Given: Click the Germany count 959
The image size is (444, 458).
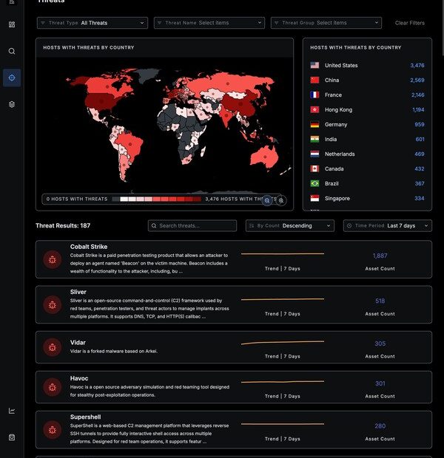Looking at the screenshot, I should coord(420,124).
